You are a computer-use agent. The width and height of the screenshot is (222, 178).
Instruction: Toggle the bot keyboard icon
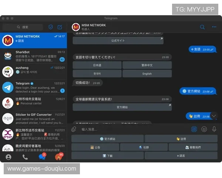(x=194, y=129)
